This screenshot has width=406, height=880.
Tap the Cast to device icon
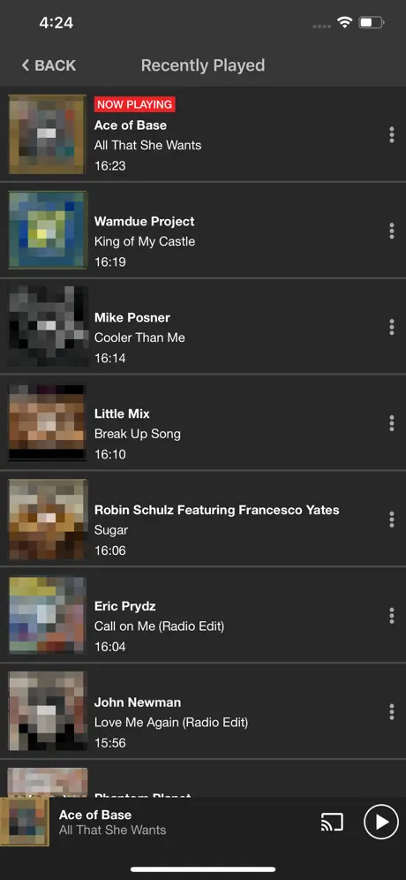pos(332,823)
